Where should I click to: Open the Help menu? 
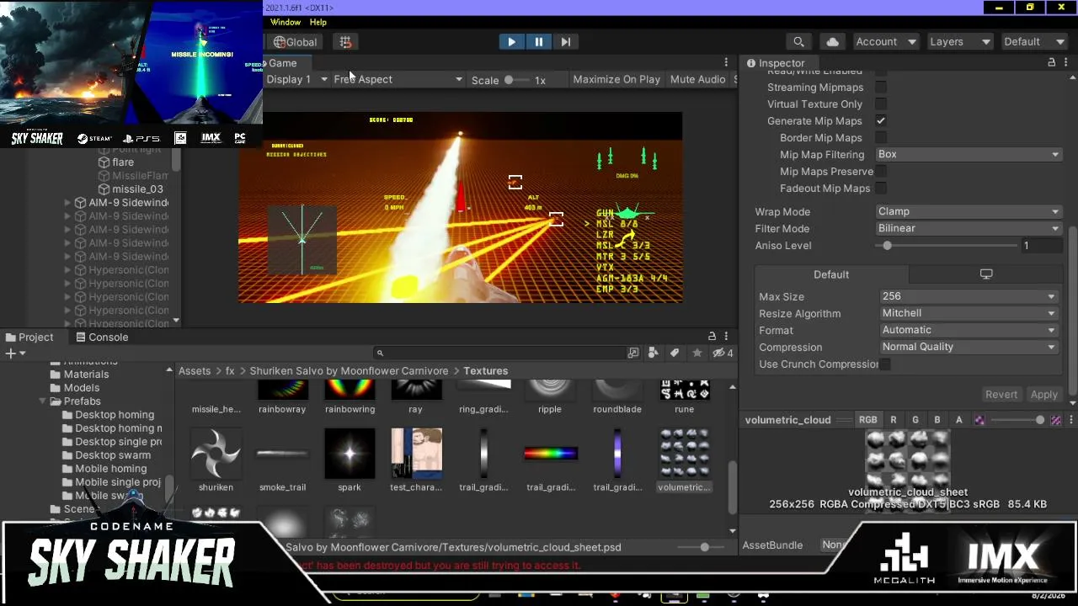318,22
